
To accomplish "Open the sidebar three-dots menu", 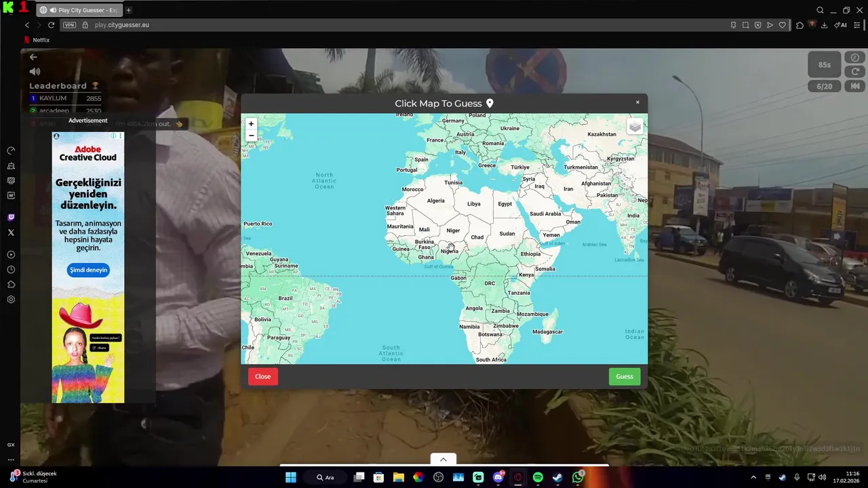I will (x=11, y=460).
